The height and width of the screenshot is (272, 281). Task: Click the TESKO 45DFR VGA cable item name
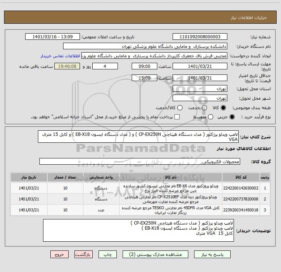pyautogui.click(x=171, y=210)
